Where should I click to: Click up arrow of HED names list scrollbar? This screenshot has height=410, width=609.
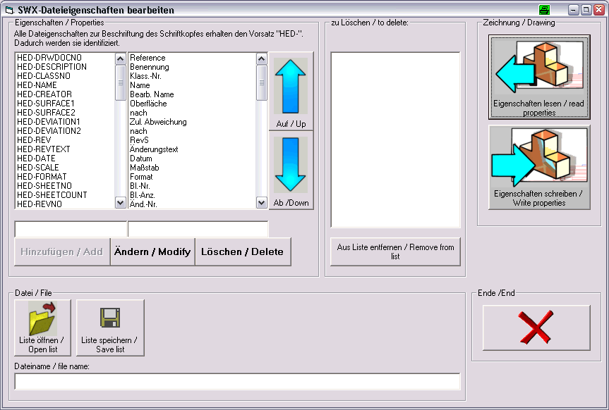click(121, 59)
